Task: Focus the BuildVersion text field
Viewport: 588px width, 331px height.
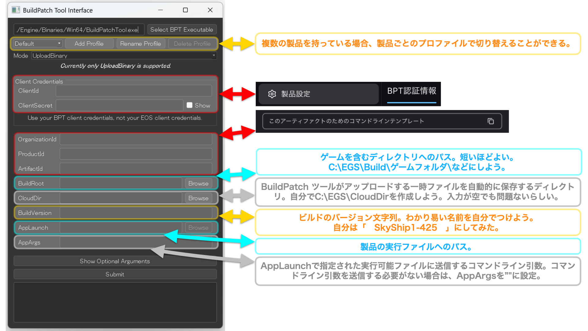Action: [x=136, y=213]
